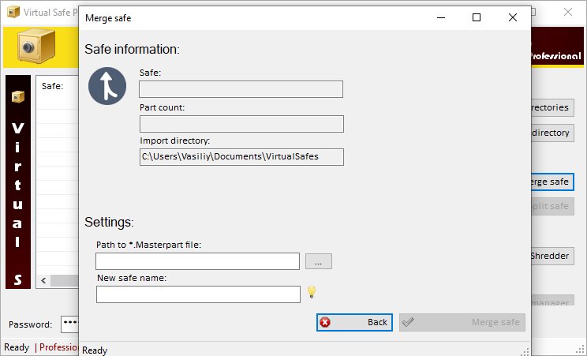The image size is (587, 356).
Task: Click the Shredder button in main window
Action: (550, 256)
